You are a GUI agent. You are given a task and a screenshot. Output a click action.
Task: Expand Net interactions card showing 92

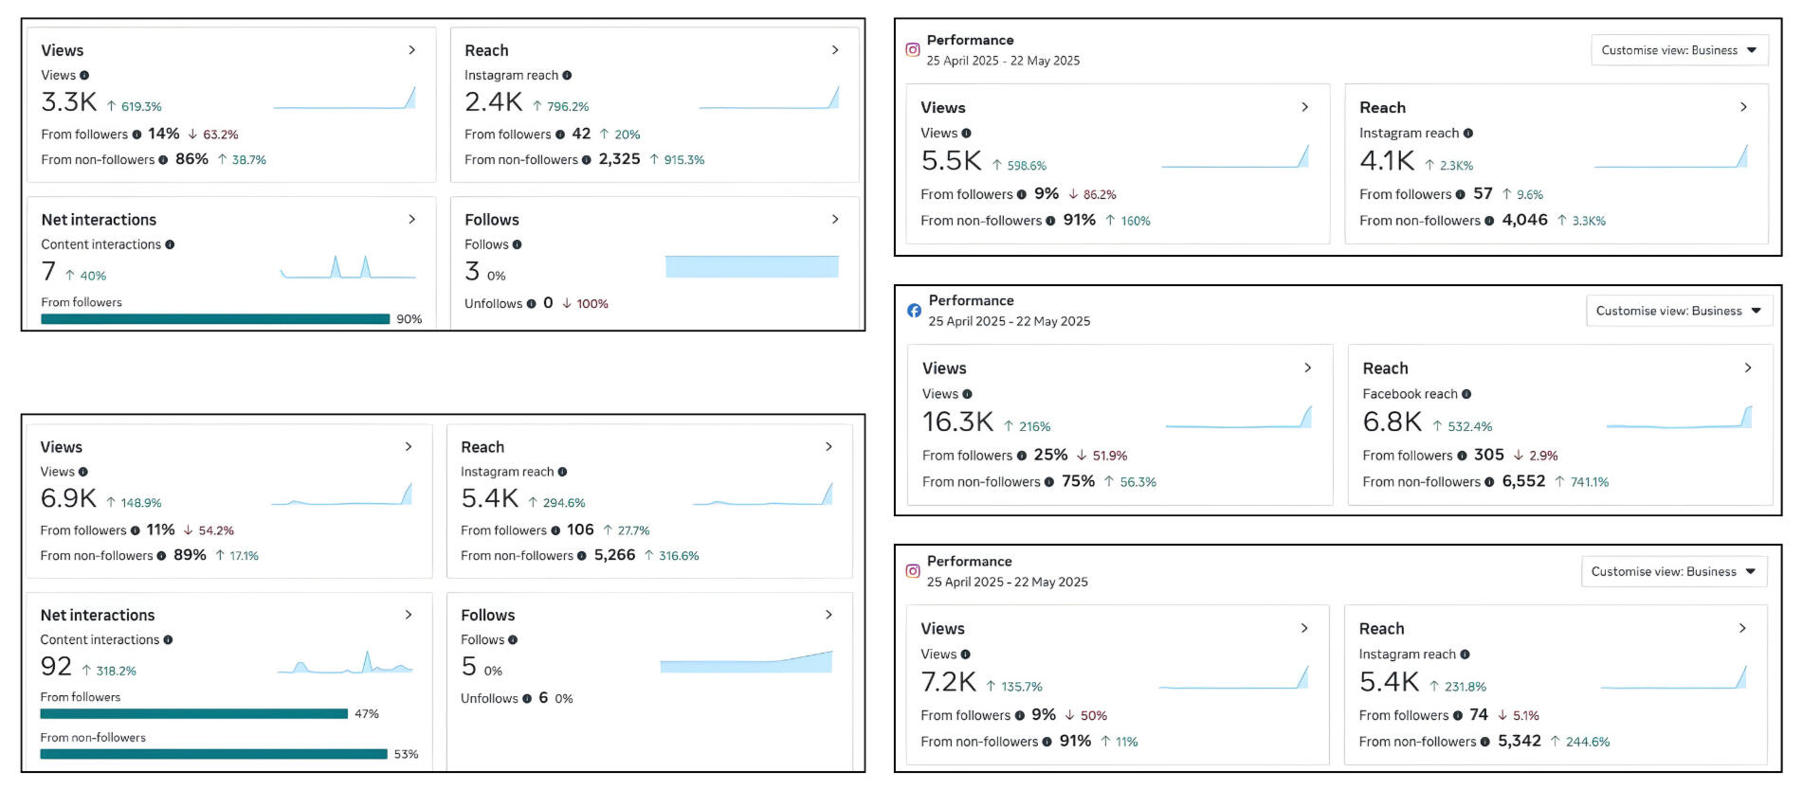click(409, 615)
